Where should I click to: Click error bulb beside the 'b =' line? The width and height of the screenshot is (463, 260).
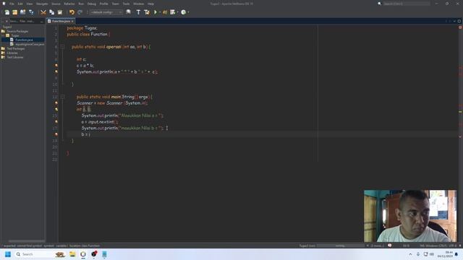(x=56, y=134)
